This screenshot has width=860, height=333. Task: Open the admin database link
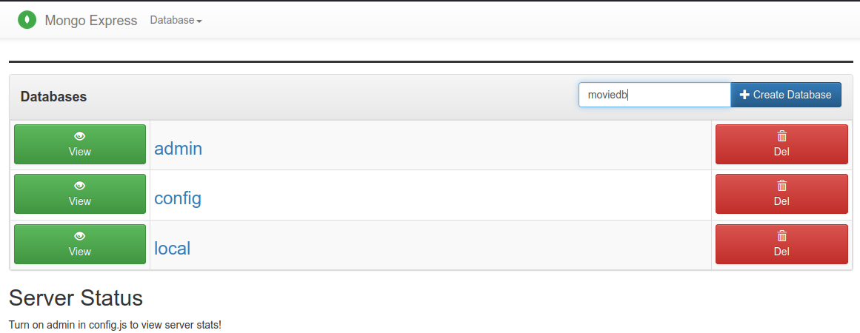click(178, 149)
